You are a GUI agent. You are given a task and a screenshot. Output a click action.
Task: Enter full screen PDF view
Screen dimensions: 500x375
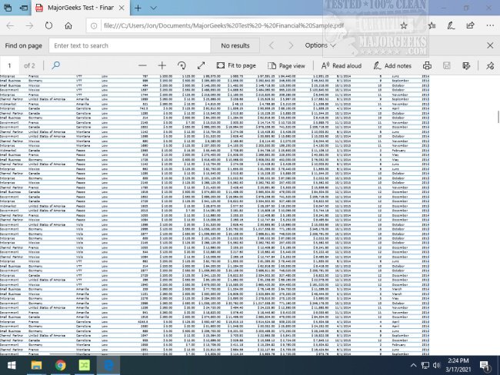pyautogui.click(x=201, y=65)
